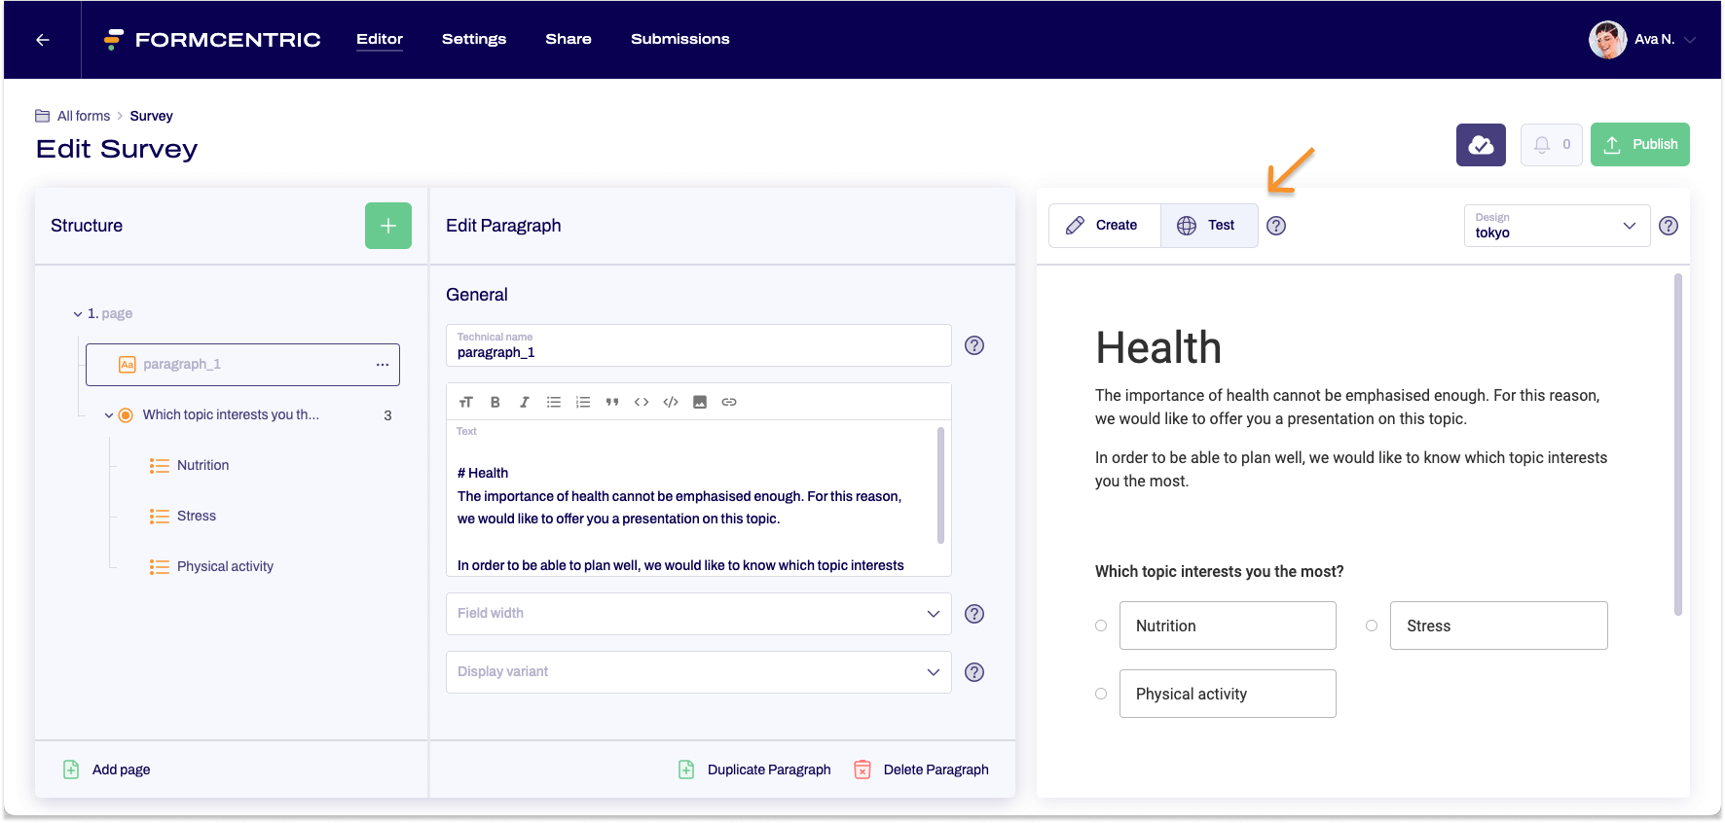Open the Settings tab

pos(474,39)
